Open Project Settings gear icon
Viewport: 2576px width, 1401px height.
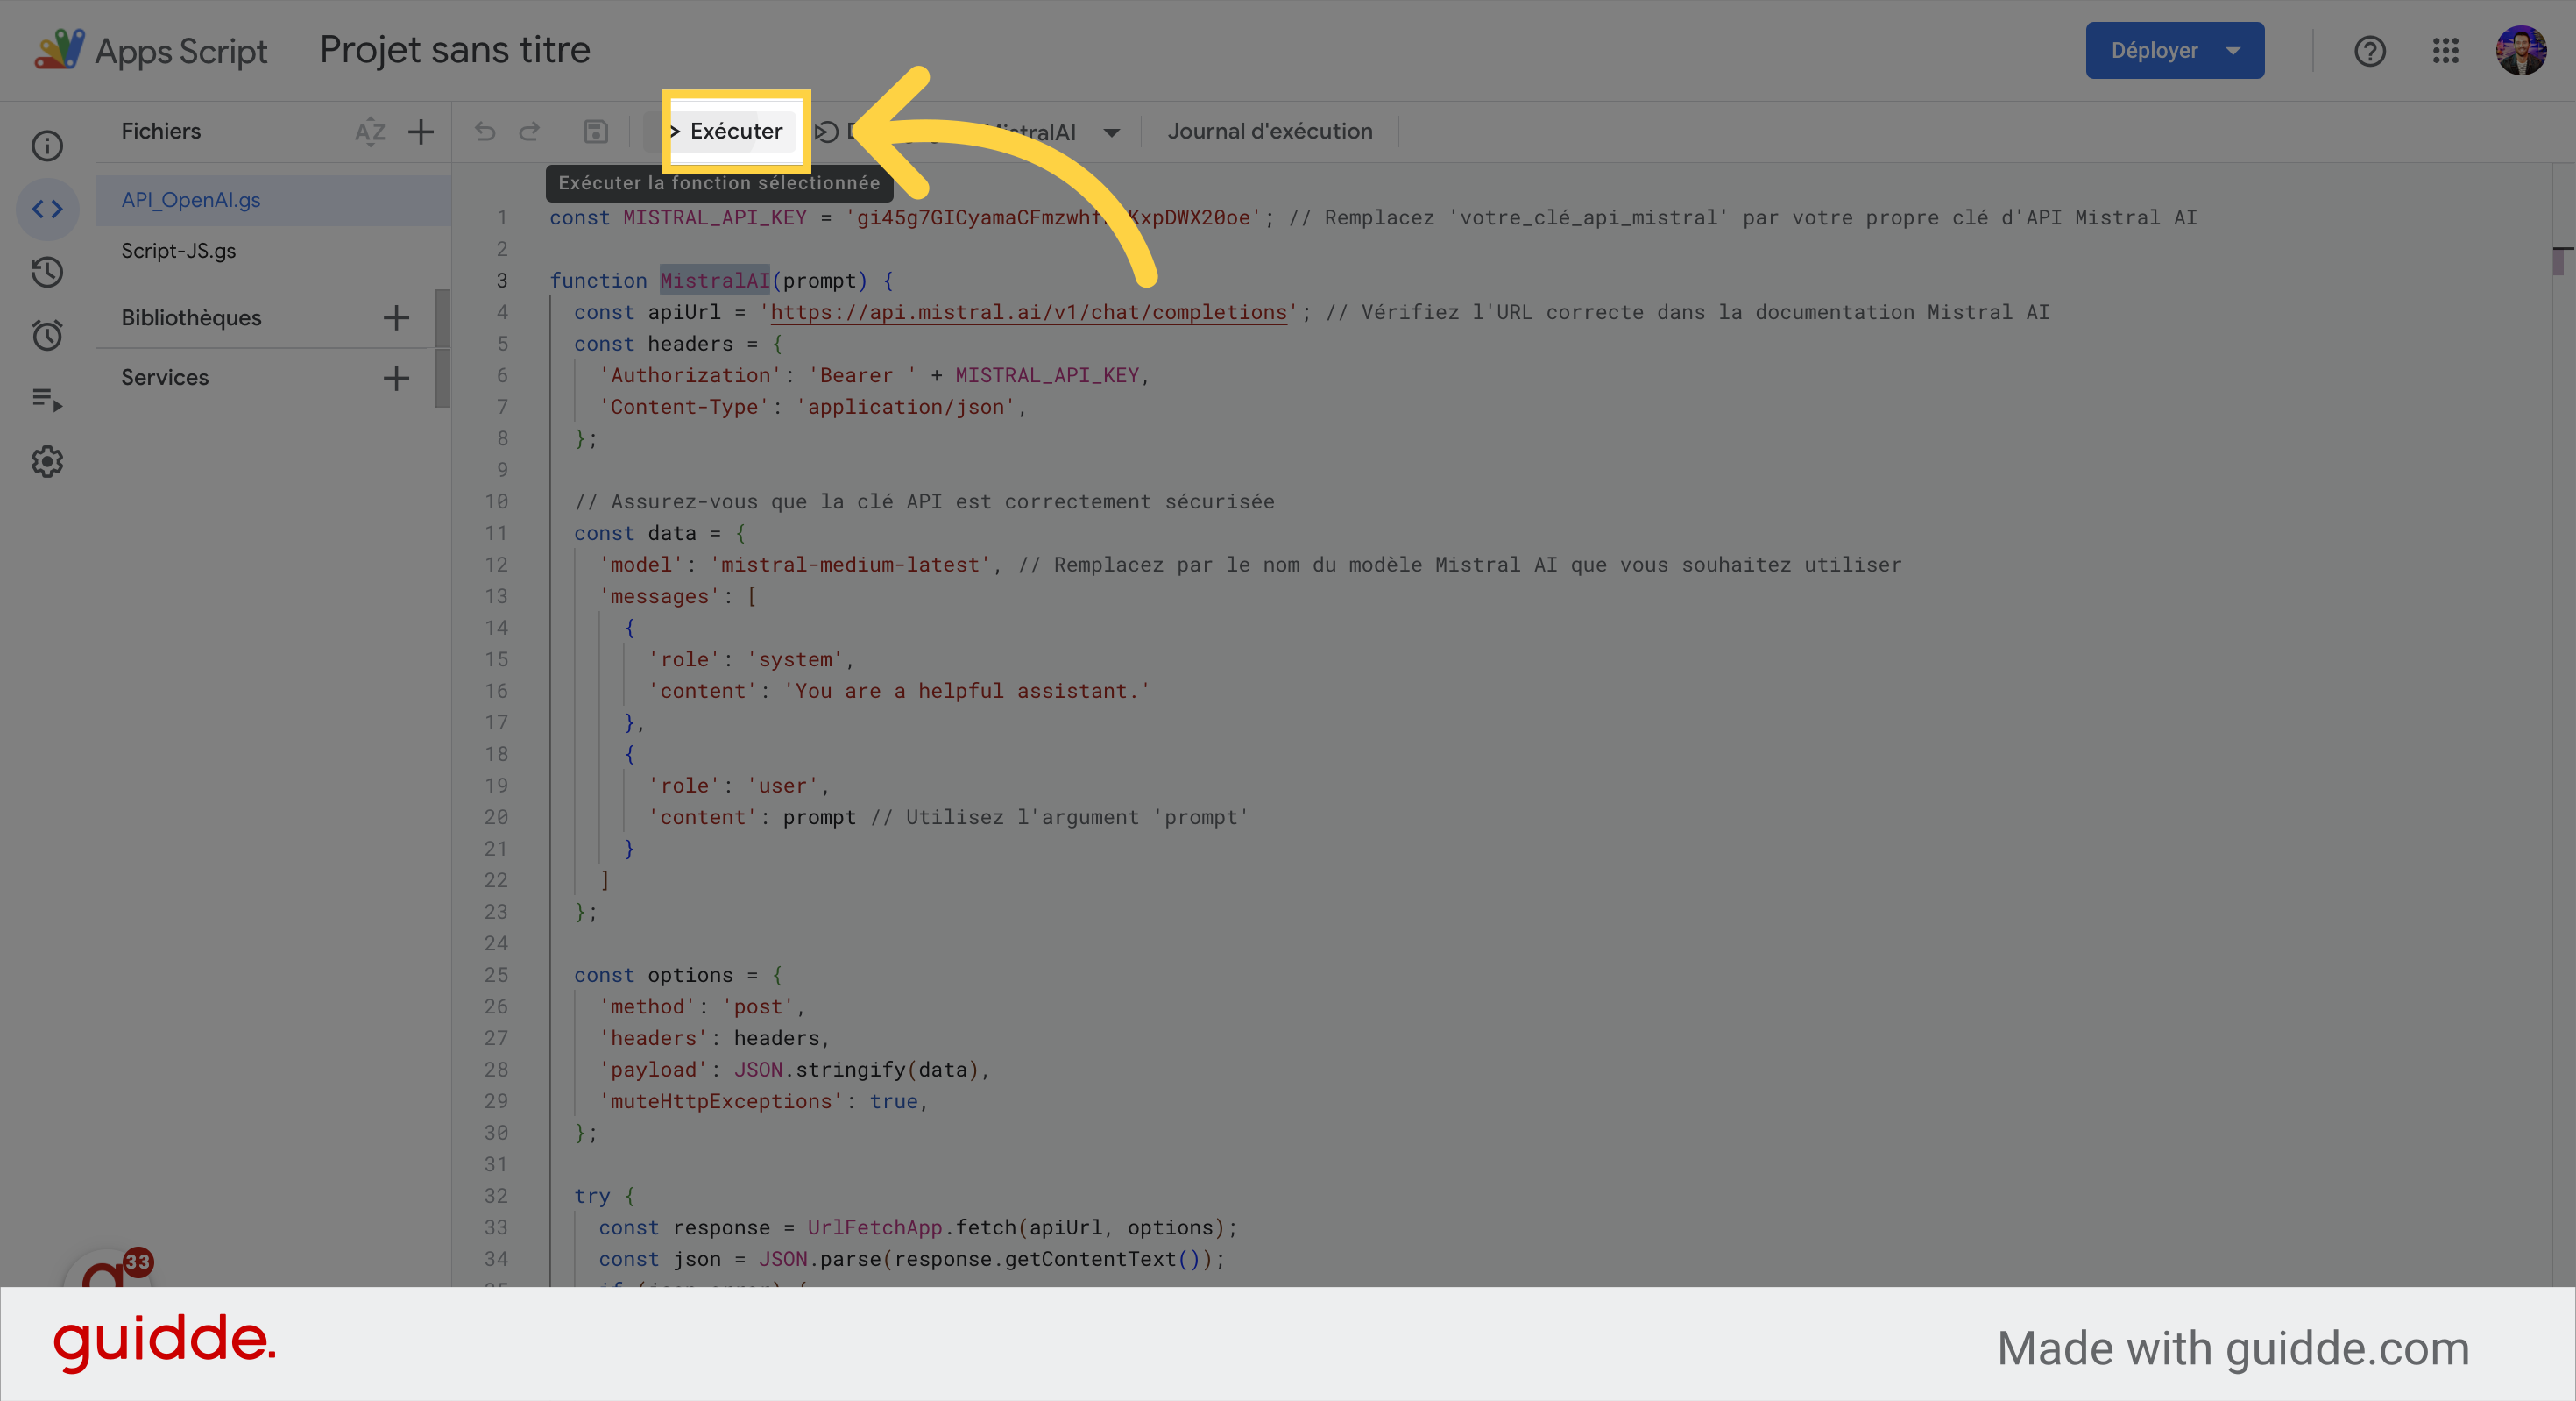47,462
